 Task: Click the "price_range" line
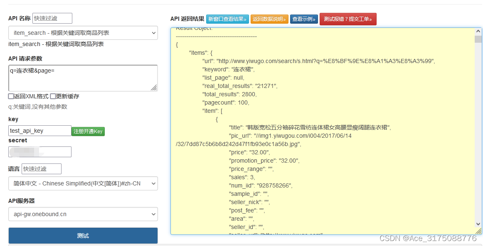(251, 169)
